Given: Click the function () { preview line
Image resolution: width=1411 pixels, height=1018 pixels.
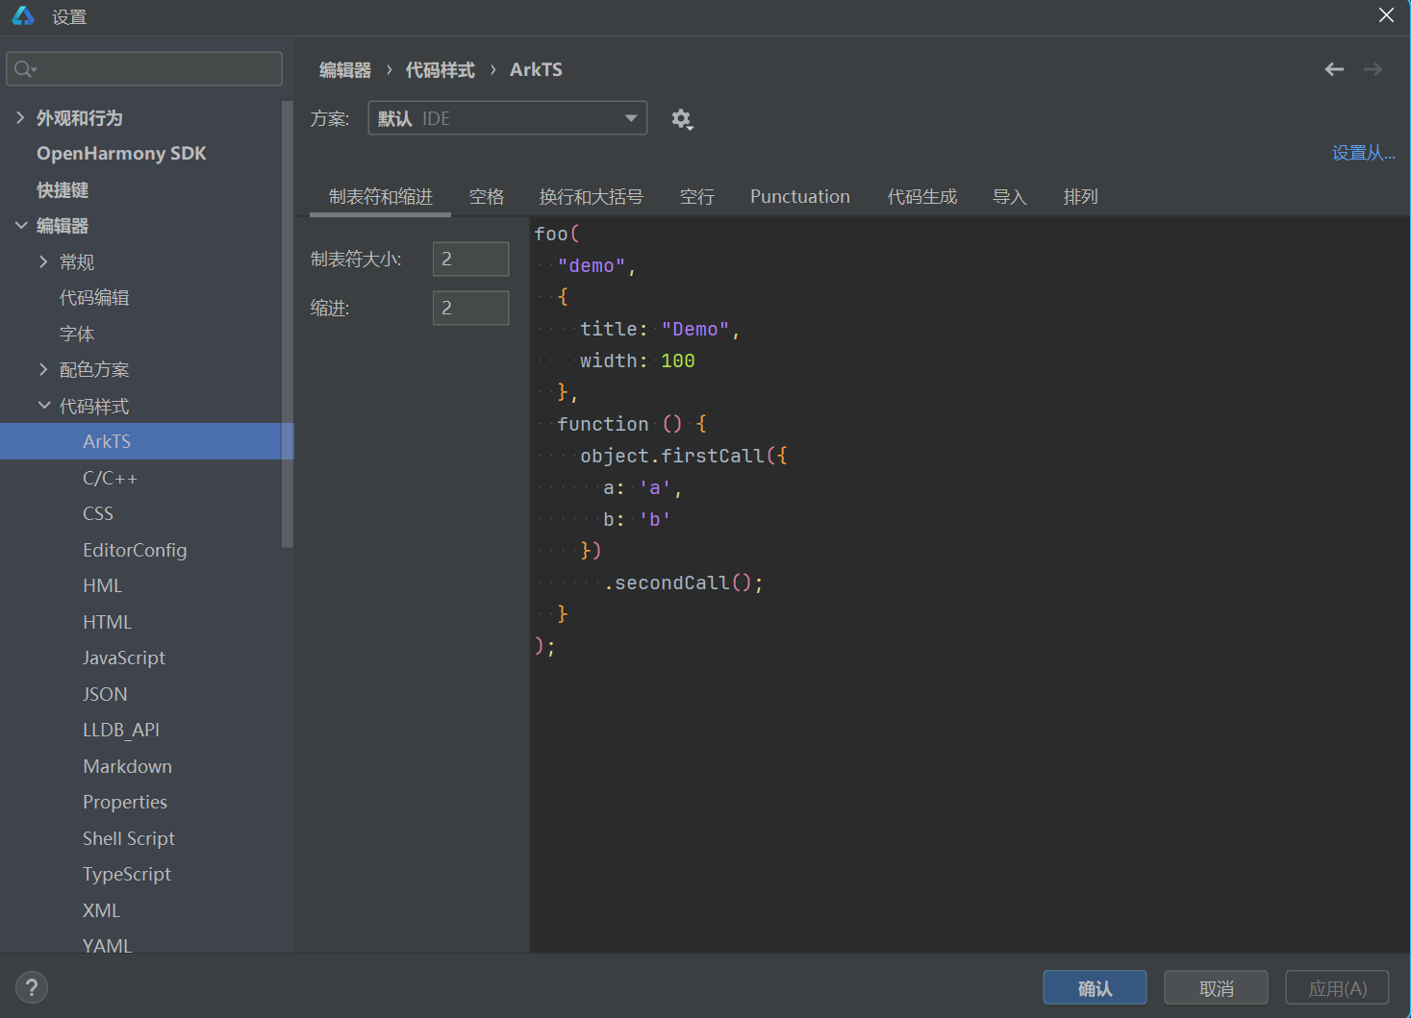Looking at the screenshot, I should tap(632, 424).
